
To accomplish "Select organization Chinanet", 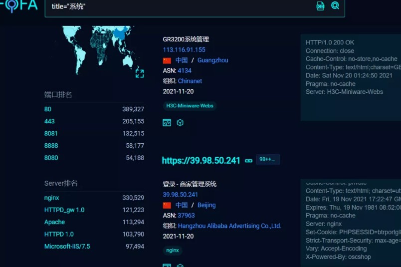I will (190, 81).
